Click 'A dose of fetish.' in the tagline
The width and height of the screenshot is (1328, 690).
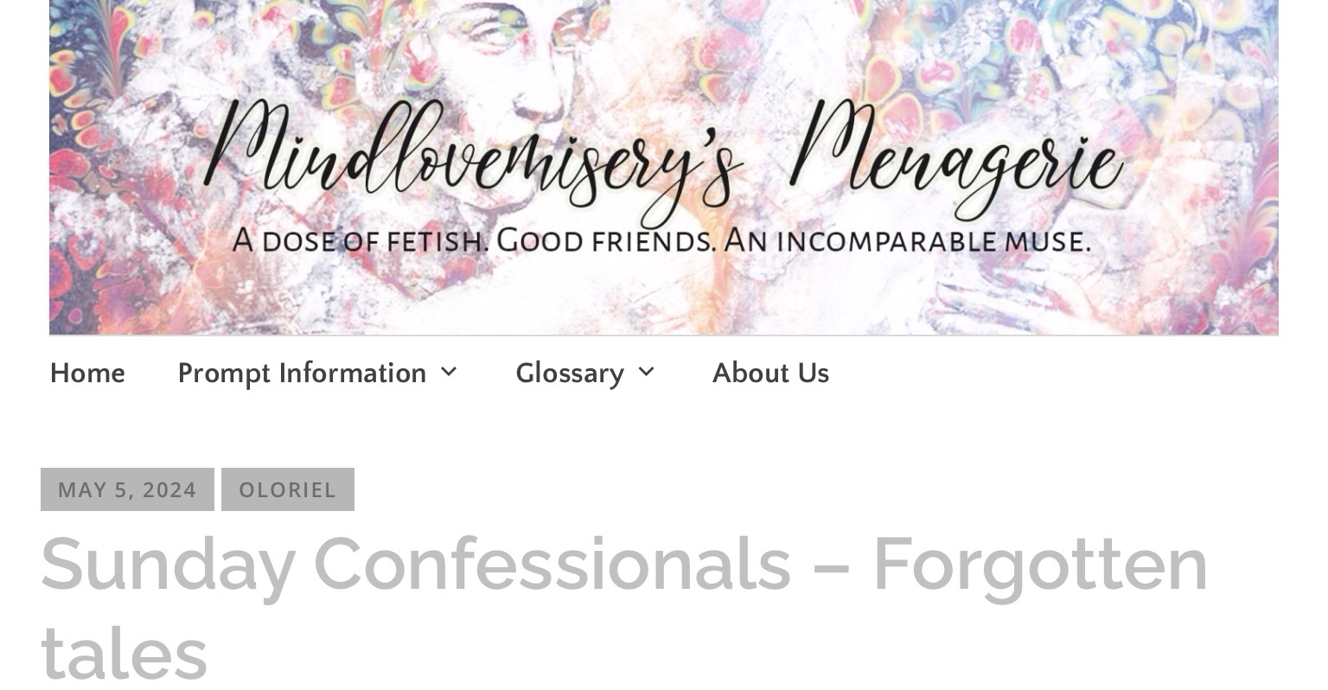coord(361,240)
